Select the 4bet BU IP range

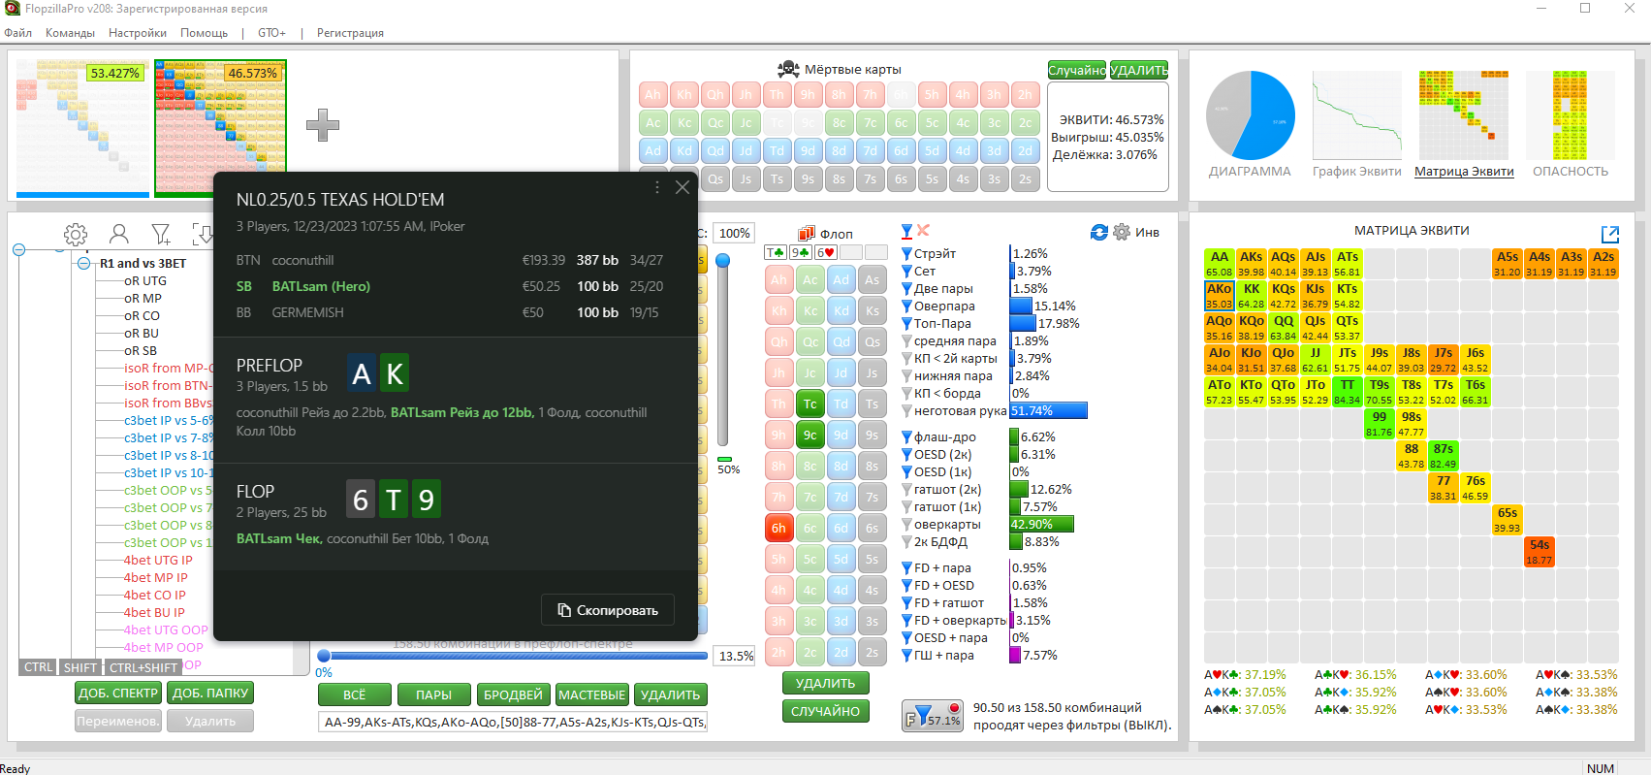[154, 612]
